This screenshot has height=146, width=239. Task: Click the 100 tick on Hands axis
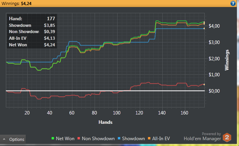pos(117,113)
